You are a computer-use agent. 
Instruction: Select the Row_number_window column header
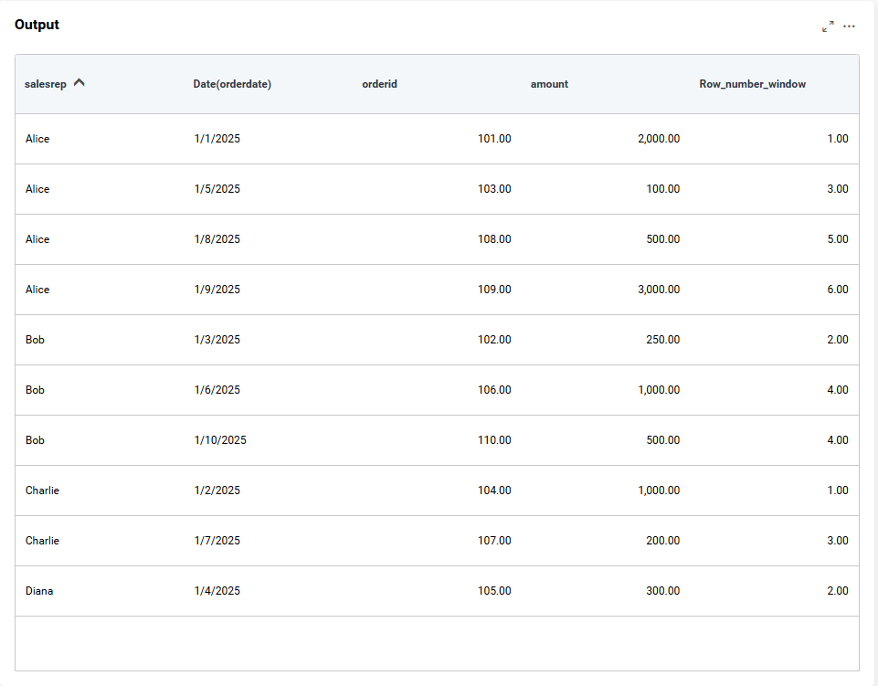752,84
